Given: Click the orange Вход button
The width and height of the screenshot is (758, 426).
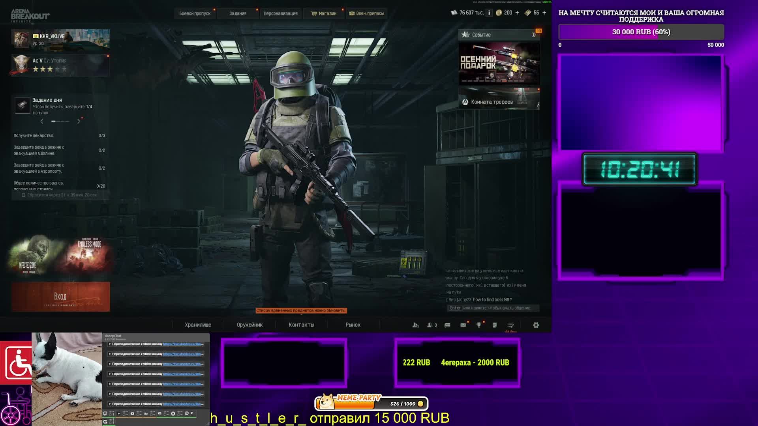Looking at the screenshot, I should (60, 297).
